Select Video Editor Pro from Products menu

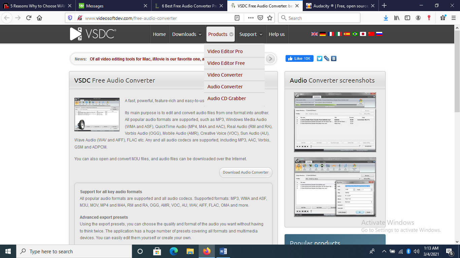pos(225,51)
